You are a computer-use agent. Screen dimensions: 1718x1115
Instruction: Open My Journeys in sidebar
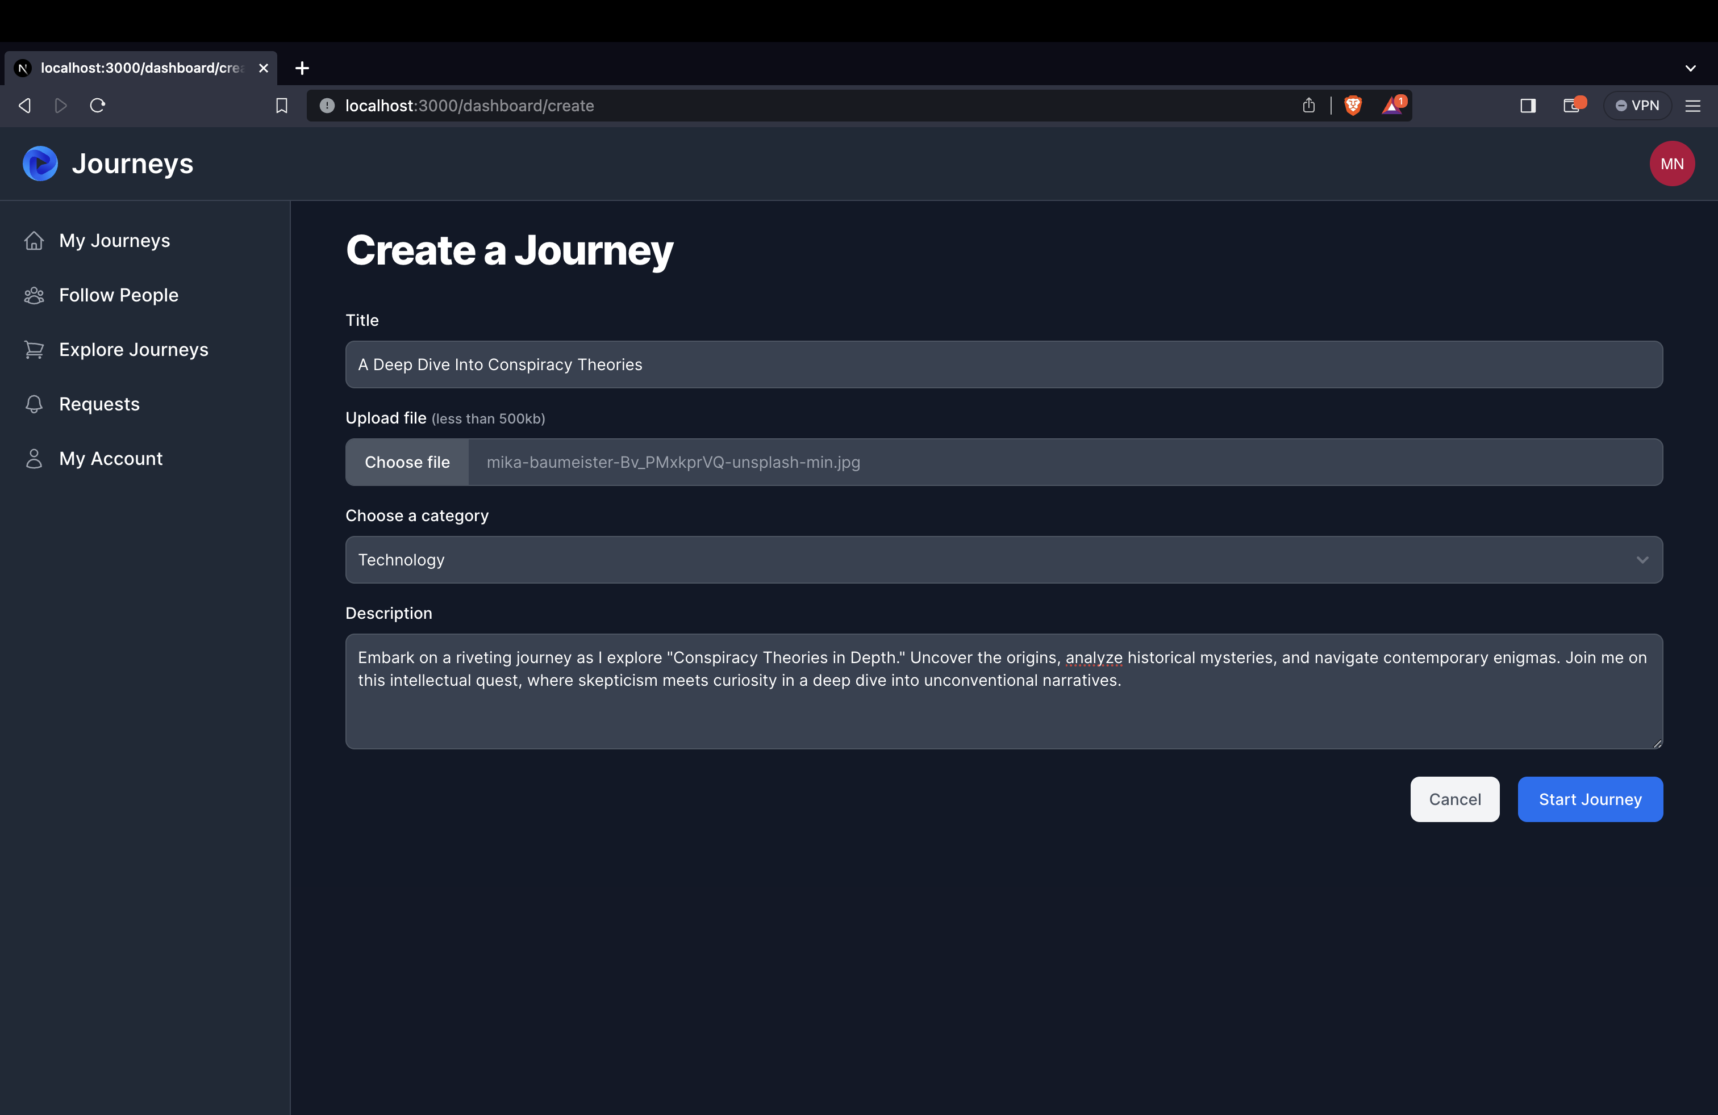(x=114, y=240)
